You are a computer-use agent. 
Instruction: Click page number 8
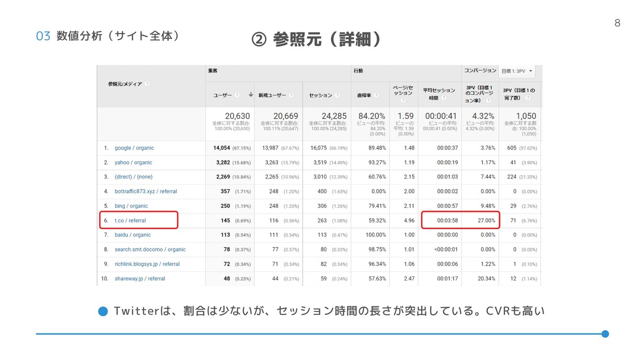[x=617, y=23]
